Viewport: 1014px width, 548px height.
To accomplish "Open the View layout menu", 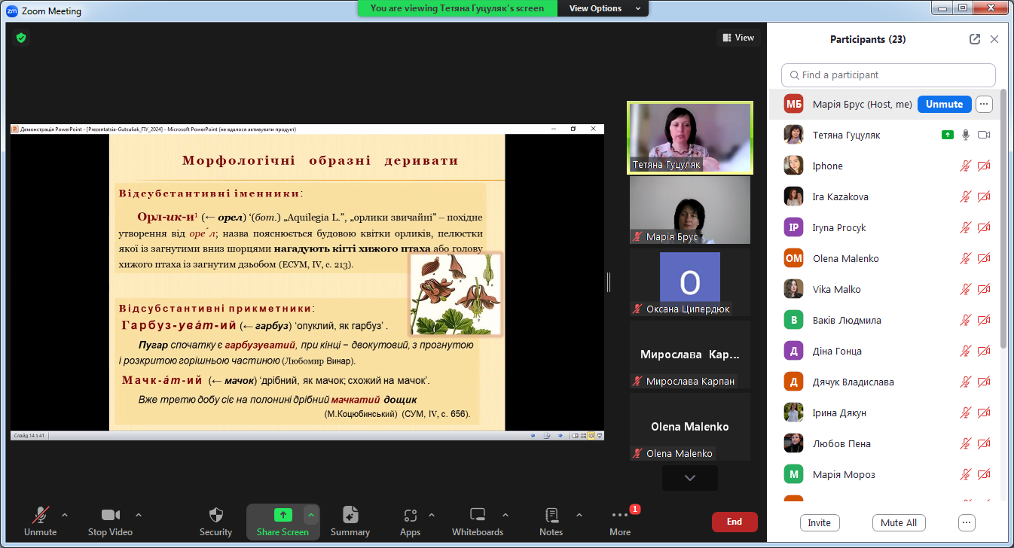I will [x=738, y=38].
